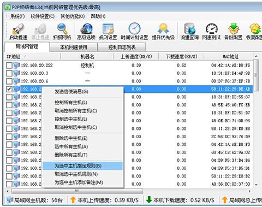Check the box for row with MAC A8:5E:45:A0:FC:EB
The image size is (262, 207).
point(9,105)
